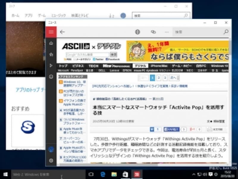The width and height of the screenshot is (238, 179).
Task: Click the volume icon in system tray
Action: tap(205, 174)
